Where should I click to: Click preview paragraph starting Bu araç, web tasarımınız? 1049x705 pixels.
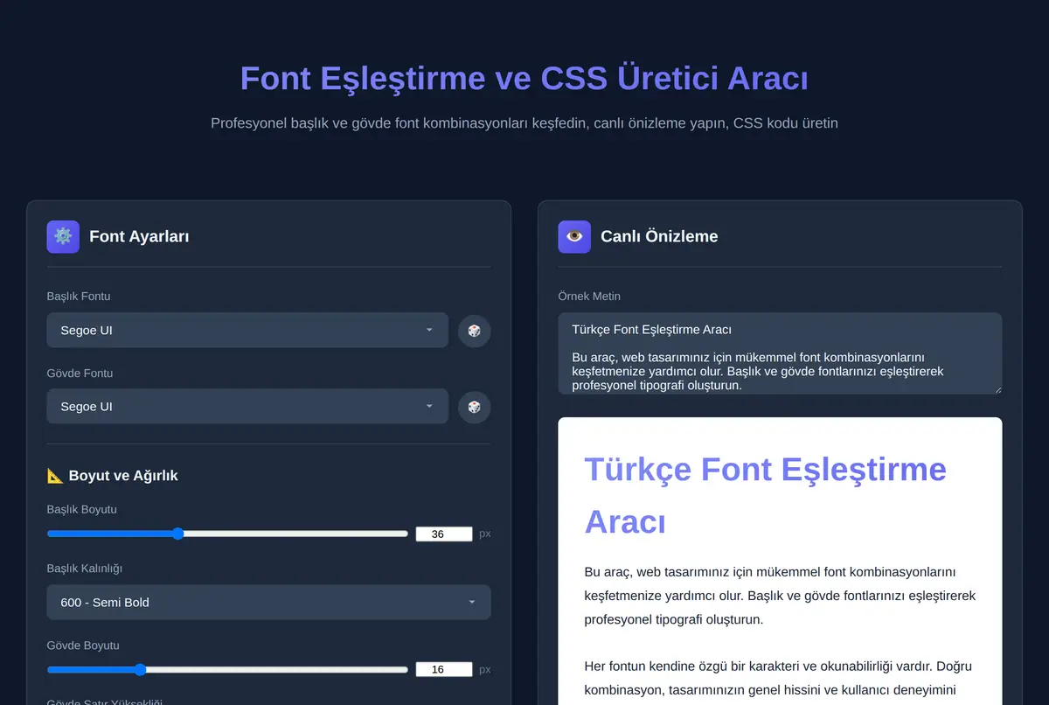click(780, 596)
